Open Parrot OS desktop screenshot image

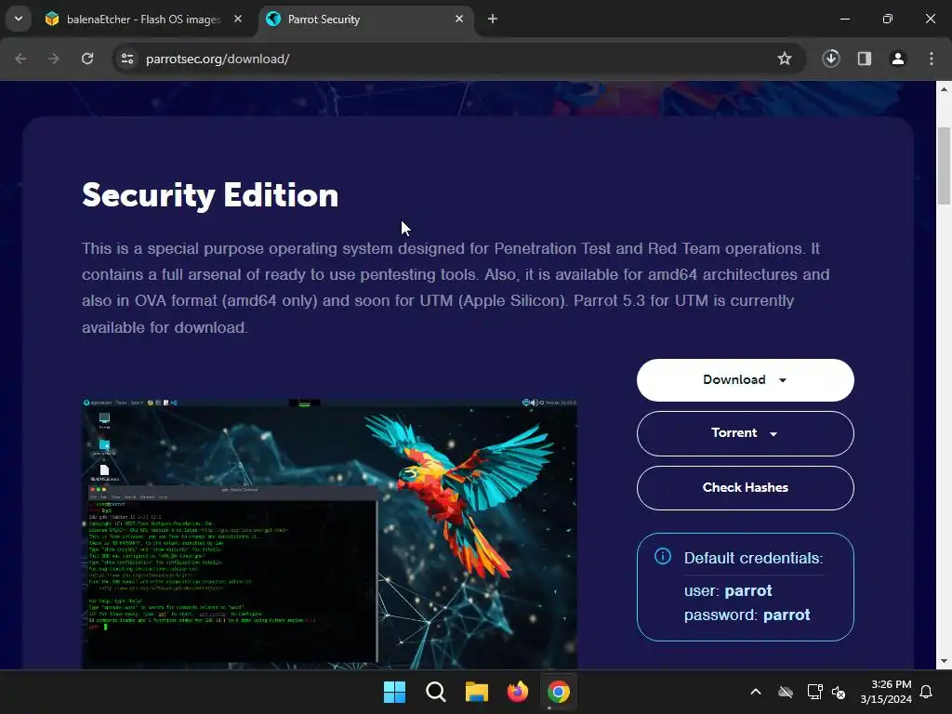(x=330, y=534)
